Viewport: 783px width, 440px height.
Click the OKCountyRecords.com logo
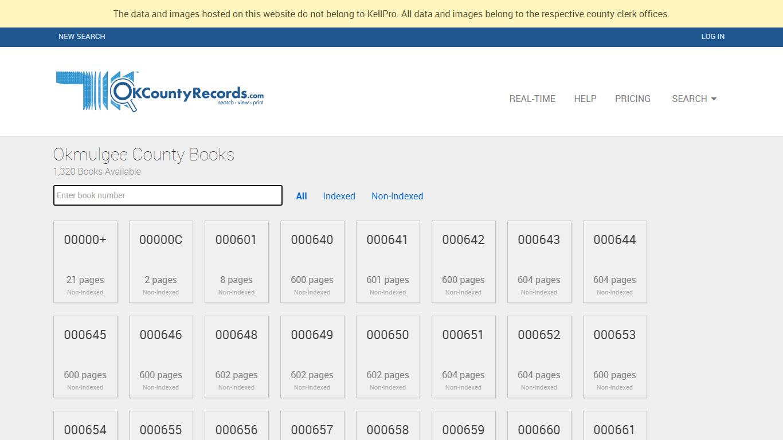(160, 92)
